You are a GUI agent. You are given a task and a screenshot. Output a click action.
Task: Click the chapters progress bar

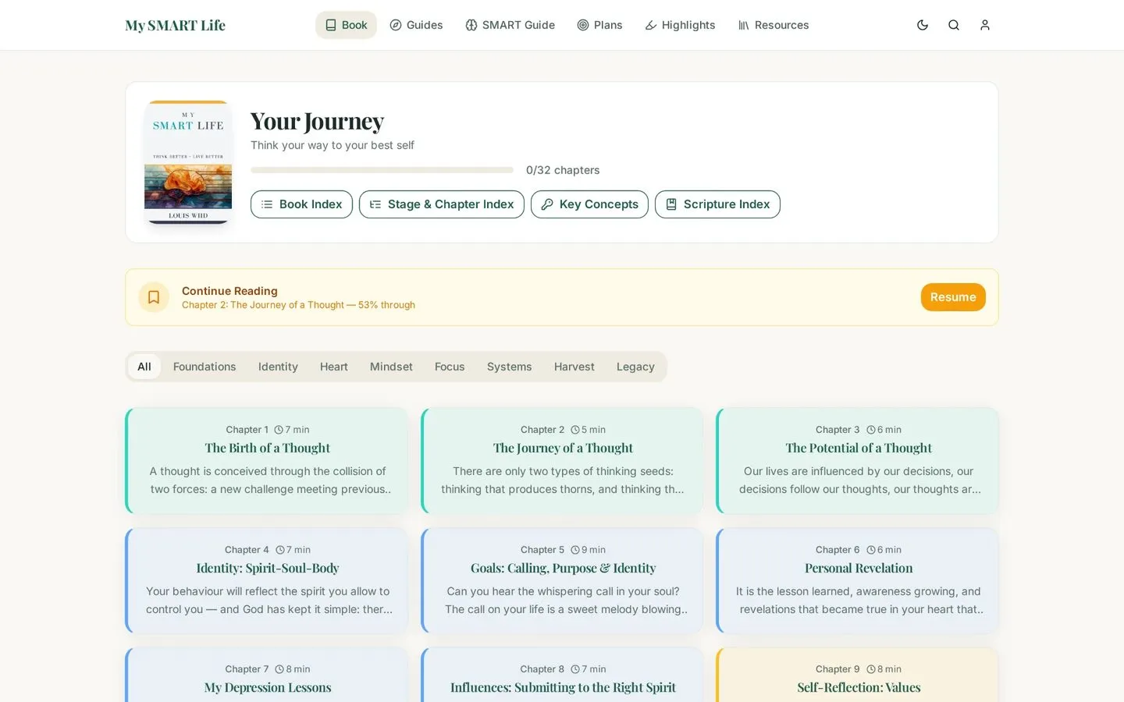coord(382,170)
